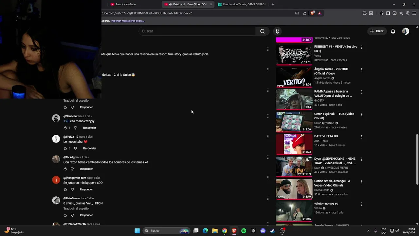Reply to @Frotzx_17 comment via Responder
The image size is (419, 236).
tap(89, 148)
